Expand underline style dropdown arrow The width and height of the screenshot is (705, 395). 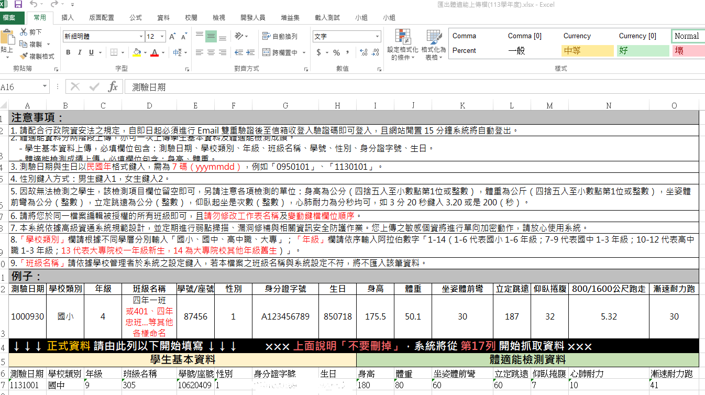tap(100, 52)
